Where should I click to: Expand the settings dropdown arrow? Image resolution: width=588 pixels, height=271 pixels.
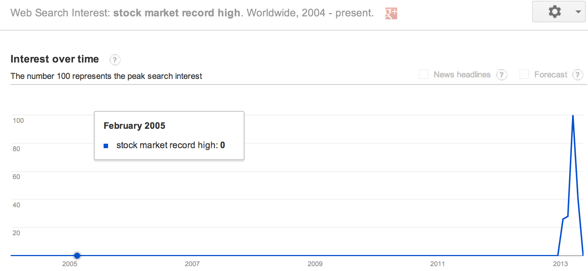578,12
